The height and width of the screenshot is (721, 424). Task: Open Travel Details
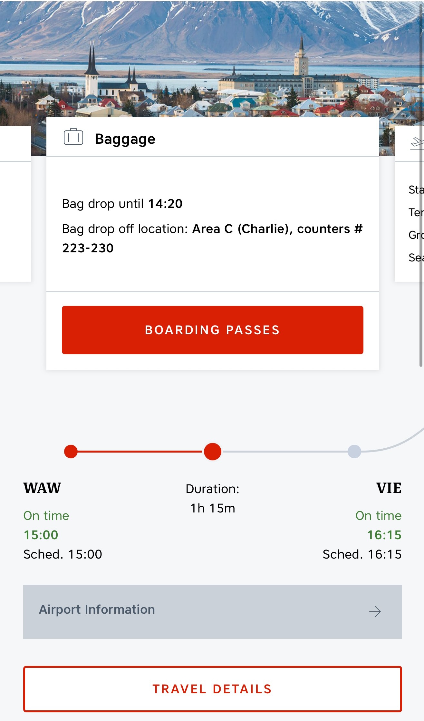pyautogui.click(x=213, y=689)
